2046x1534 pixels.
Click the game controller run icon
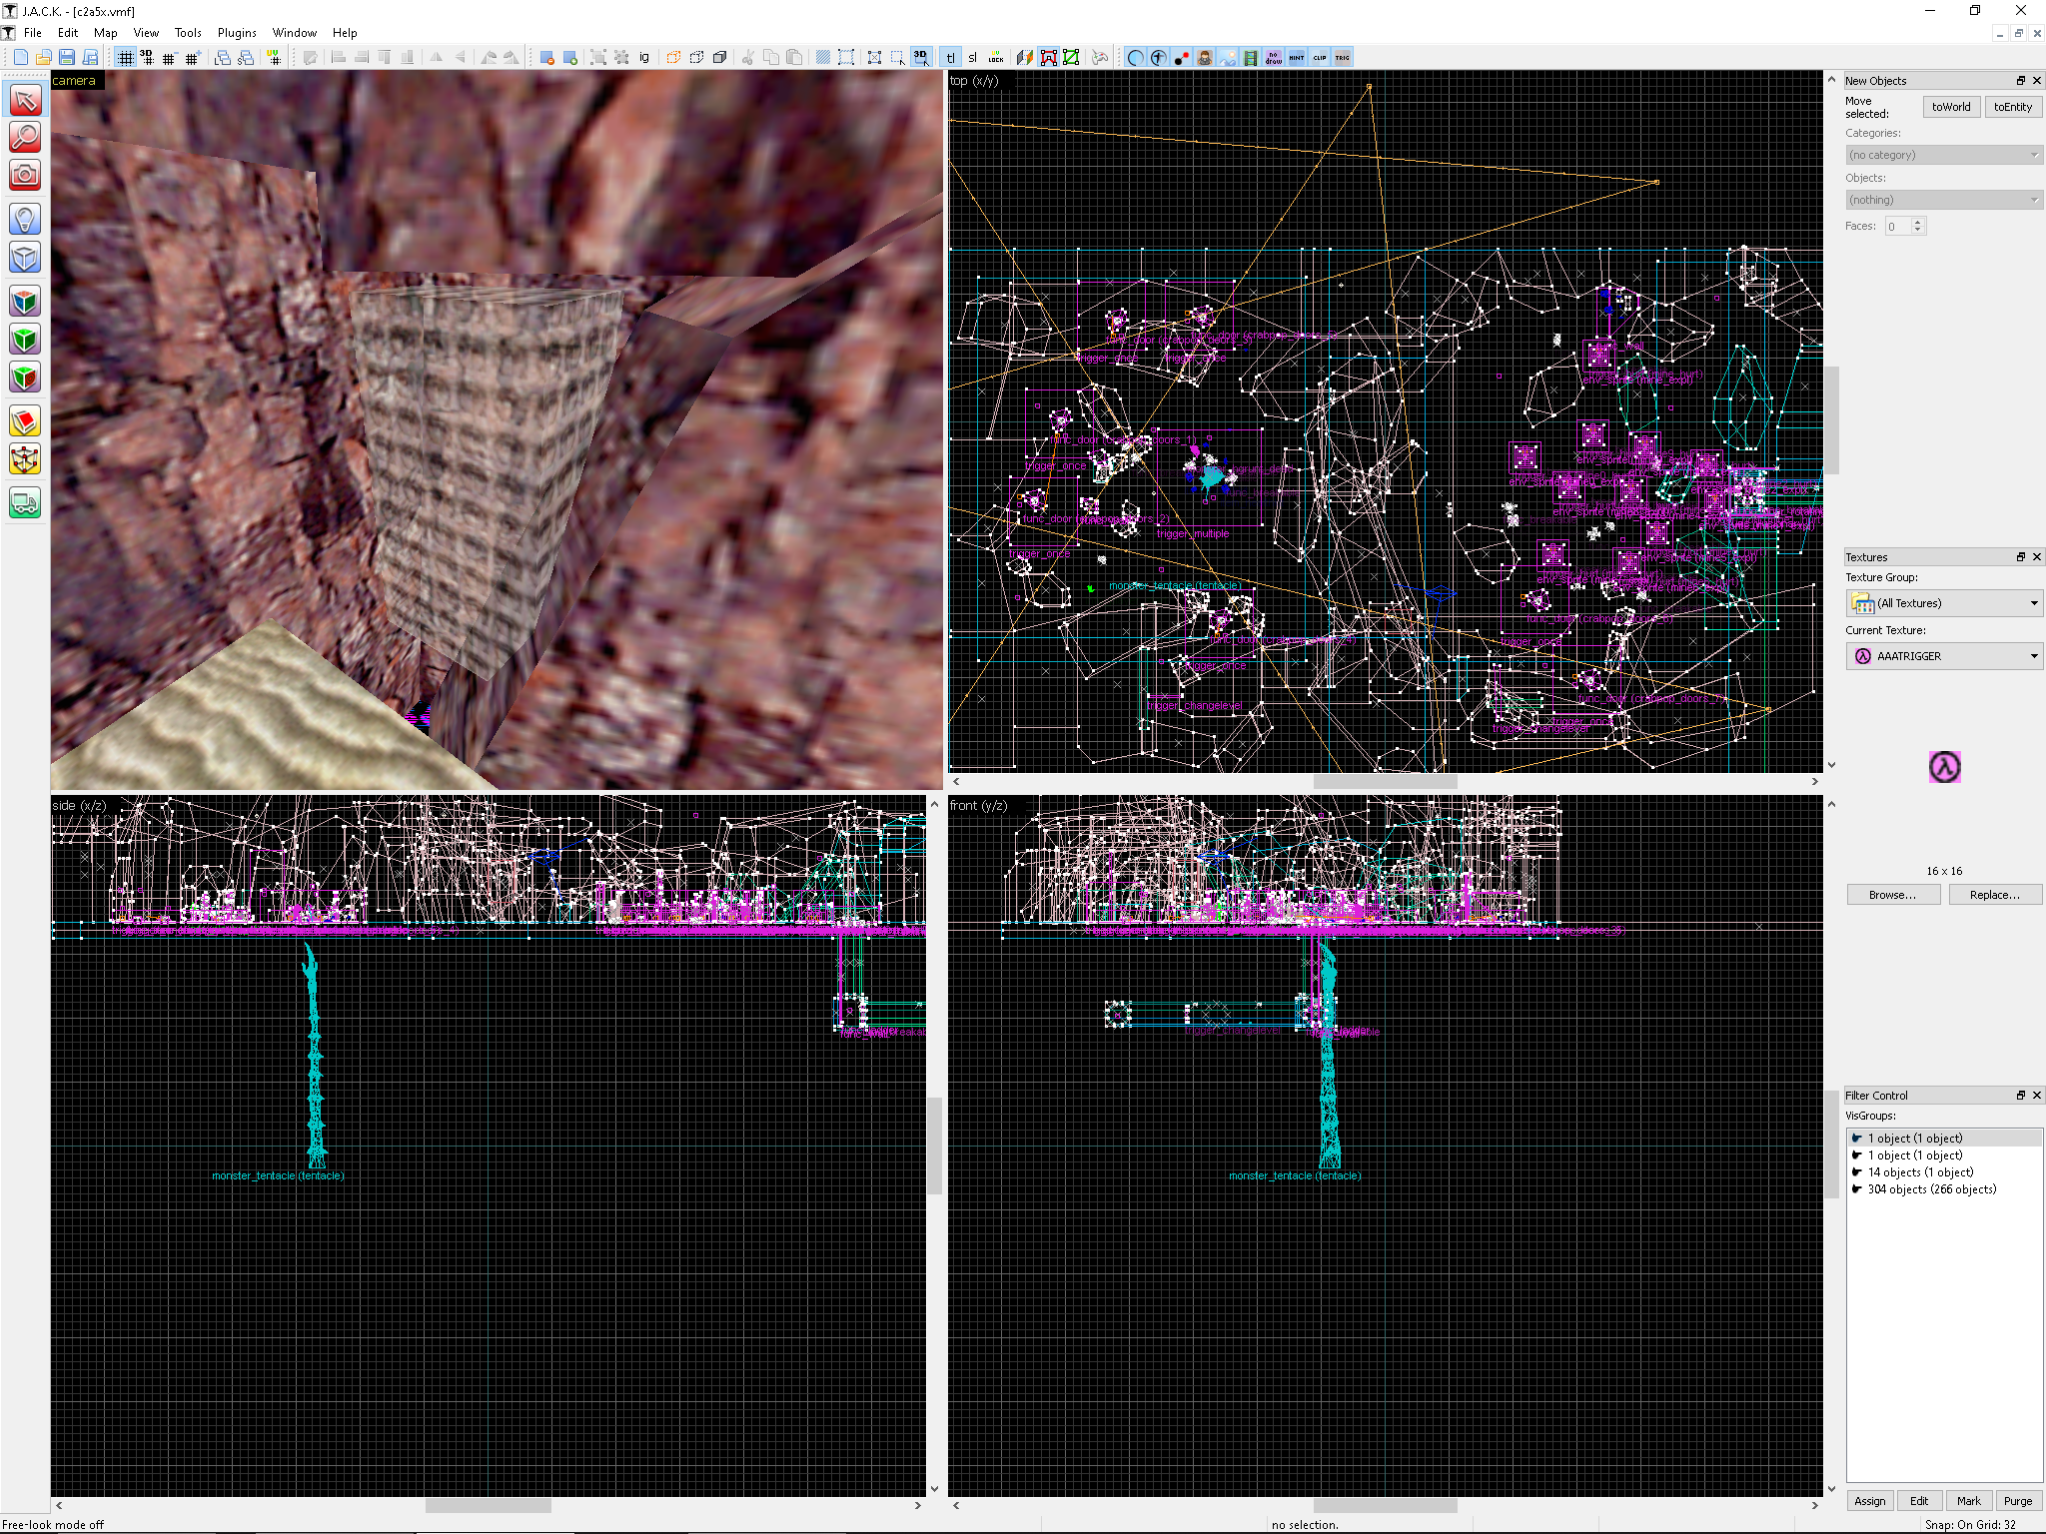click(x=1100, y=58)
